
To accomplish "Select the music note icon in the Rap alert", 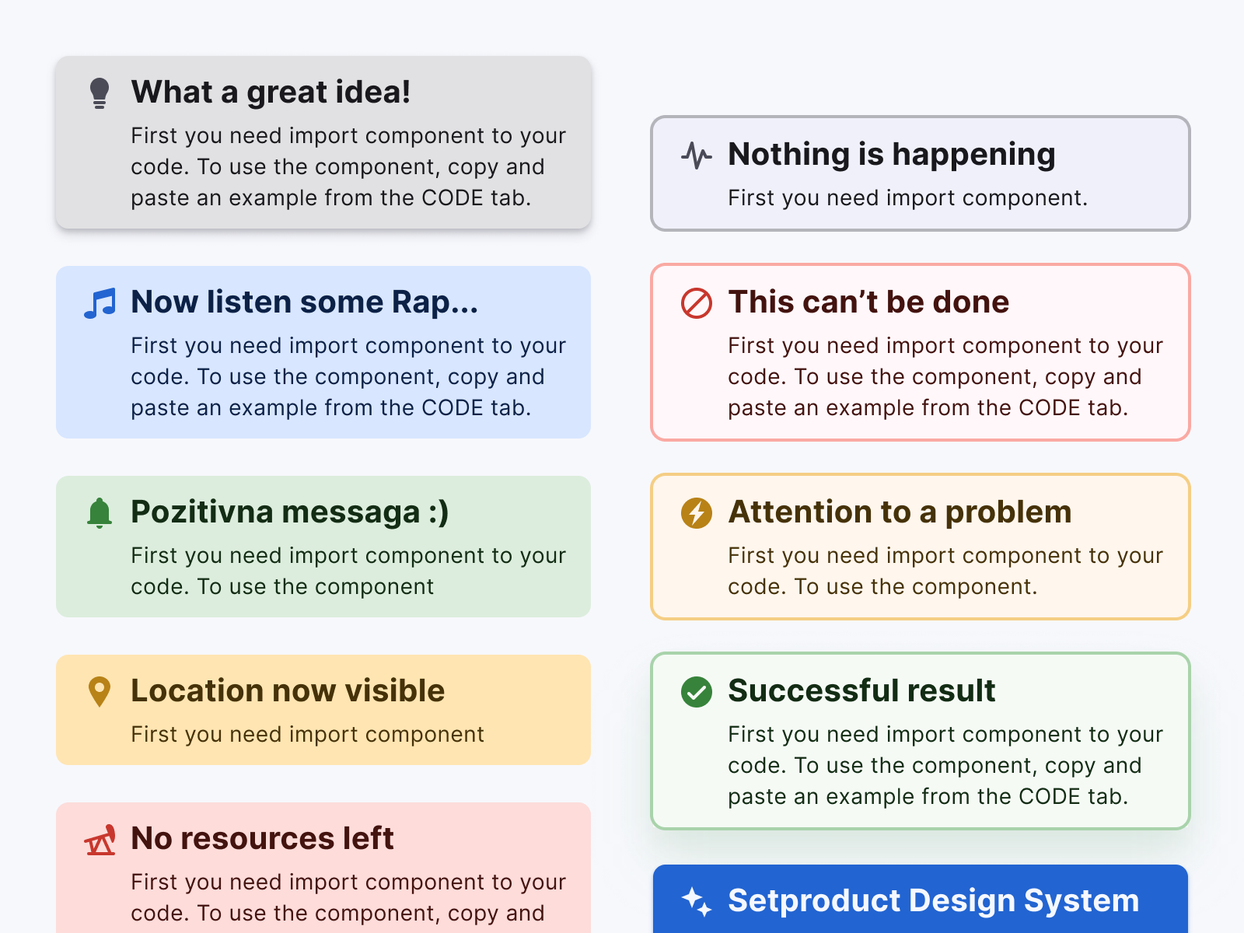I will (x=101, y=301).
